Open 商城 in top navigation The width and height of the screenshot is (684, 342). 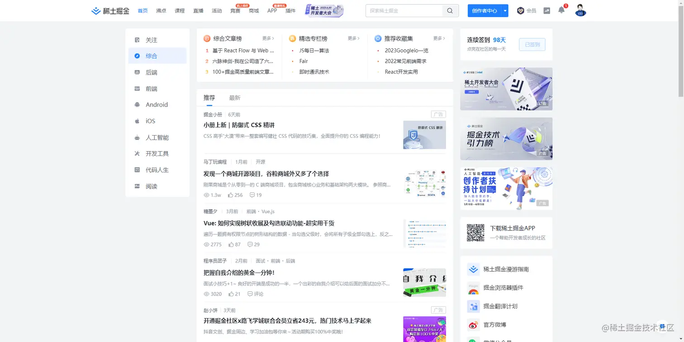click(254, 11)
